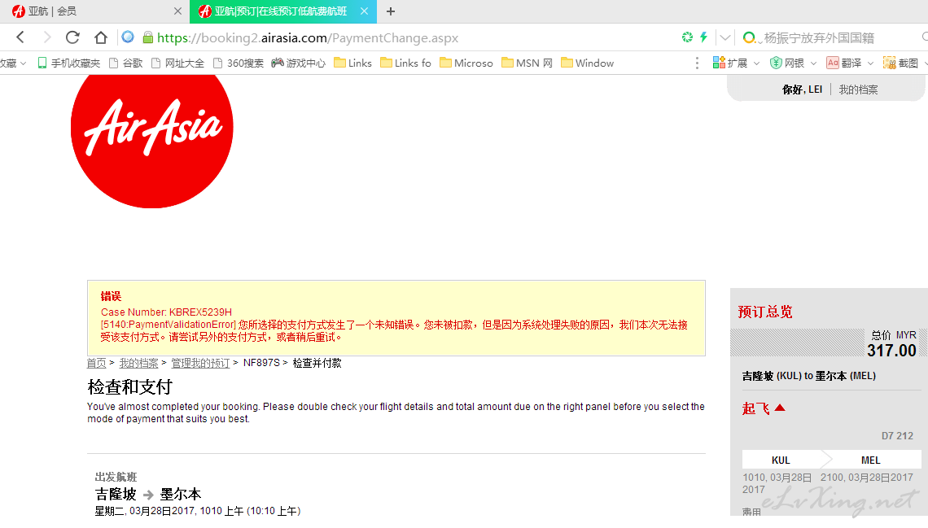Open 我的档案 in the breadcrumb

[138, 363]
